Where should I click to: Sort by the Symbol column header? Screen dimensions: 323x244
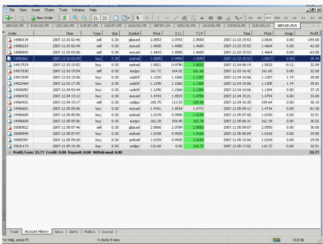click(x=130, y=33)
